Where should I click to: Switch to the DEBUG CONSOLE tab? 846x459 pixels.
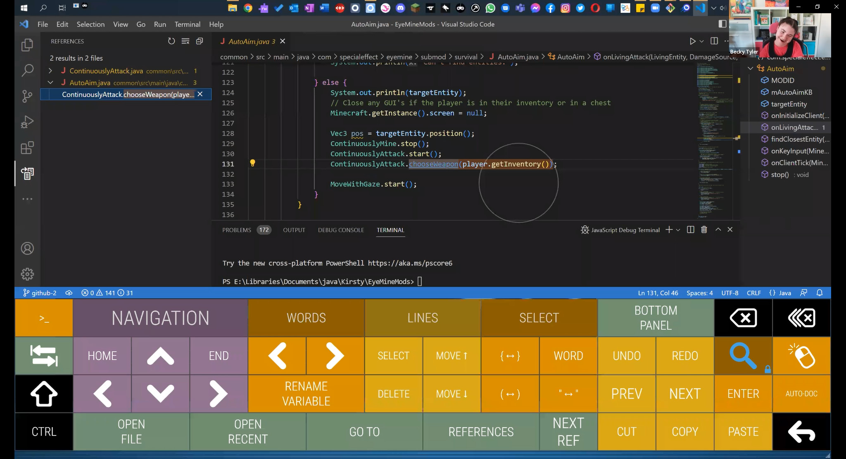tap(341, 230)
